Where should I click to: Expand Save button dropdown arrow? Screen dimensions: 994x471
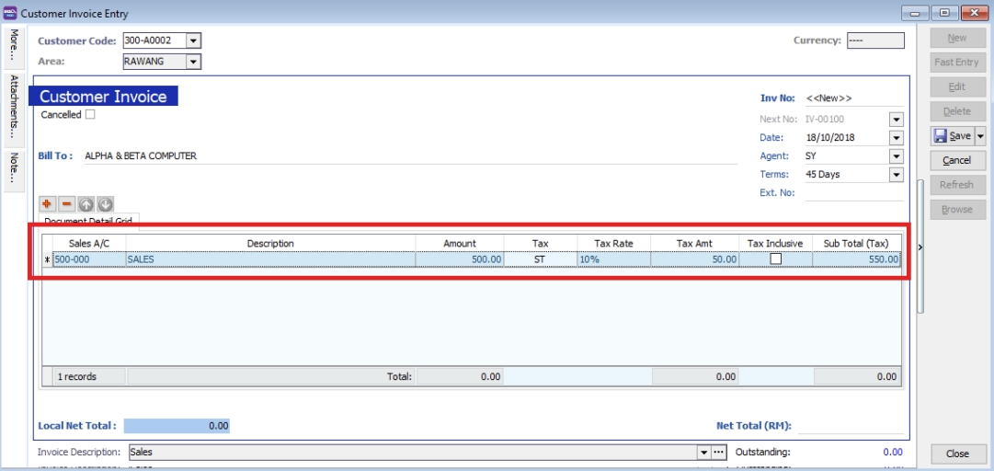tap(980, 135)
